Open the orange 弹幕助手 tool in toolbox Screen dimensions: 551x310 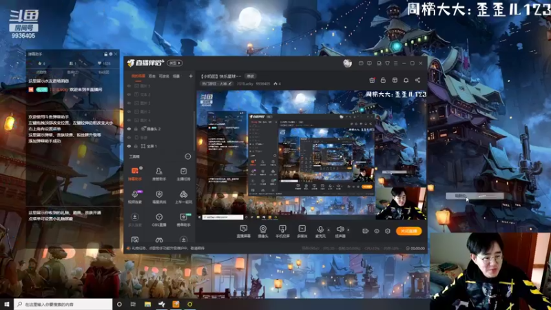(134, 174)
